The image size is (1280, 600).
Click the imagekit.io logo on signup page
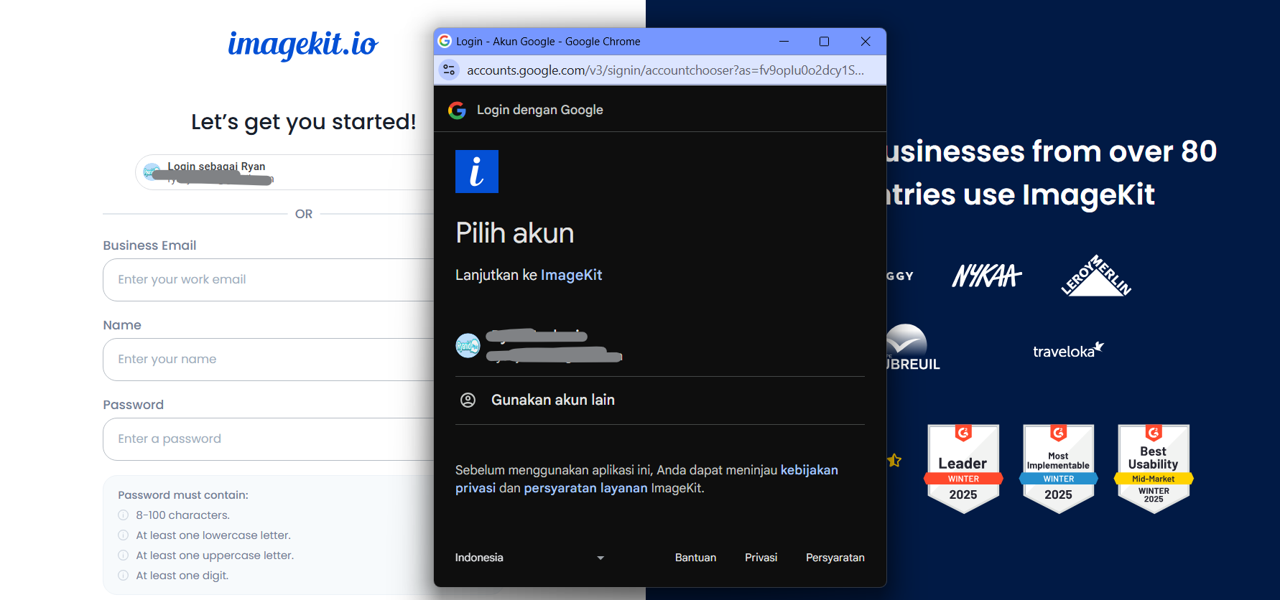coord(303,44)
